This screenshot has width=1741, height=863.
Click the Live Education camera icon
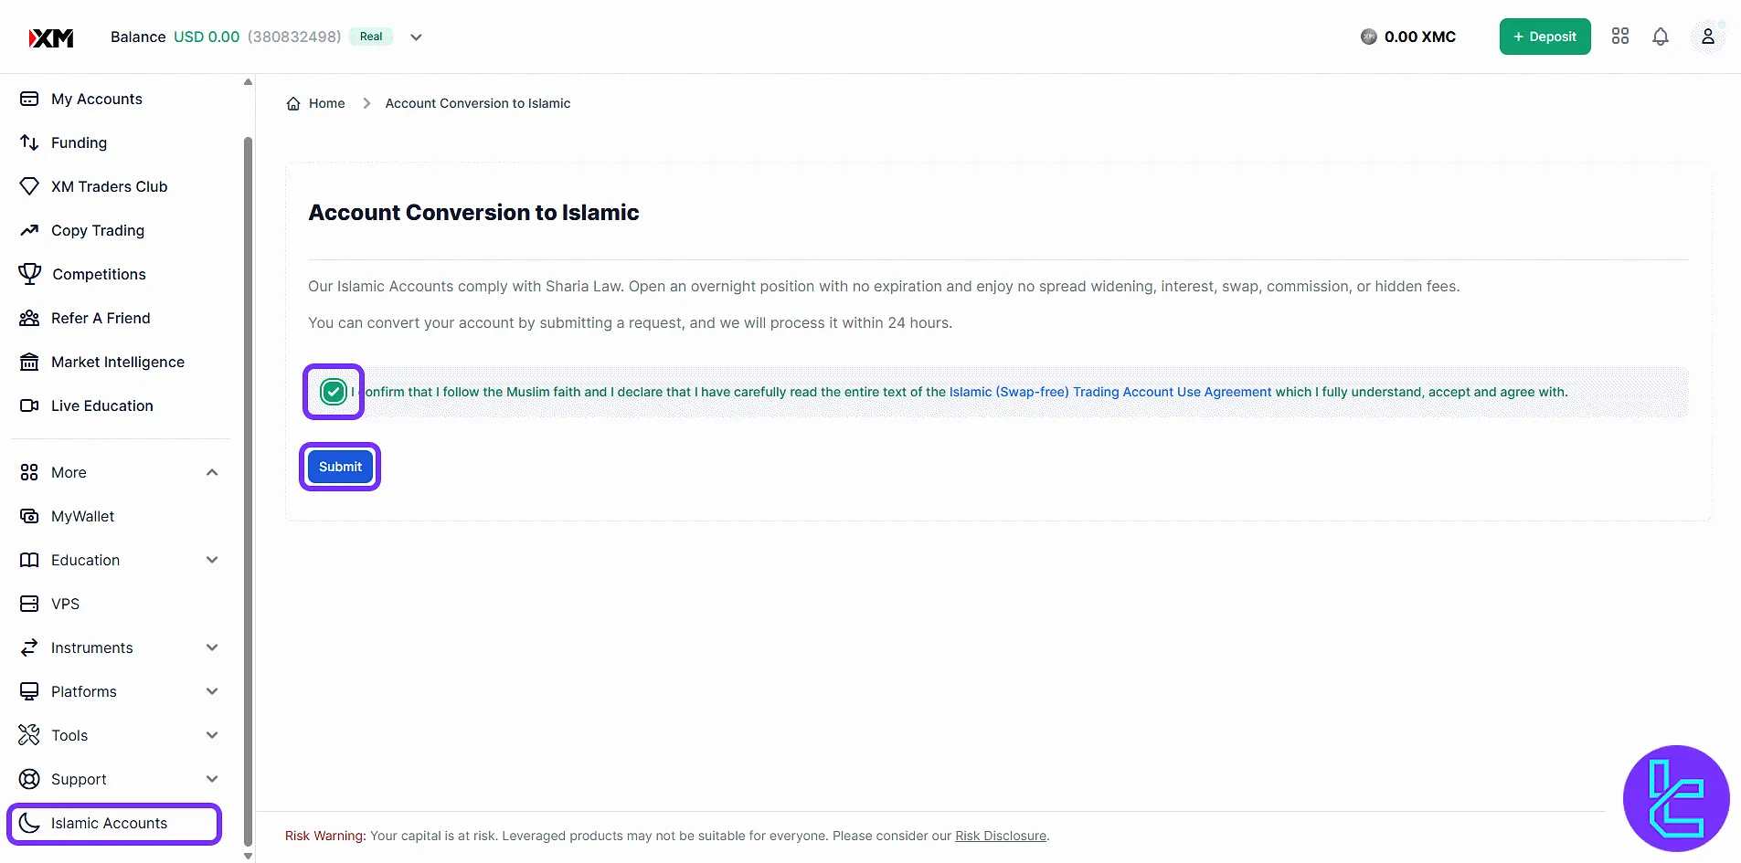(x=29, y=405)
